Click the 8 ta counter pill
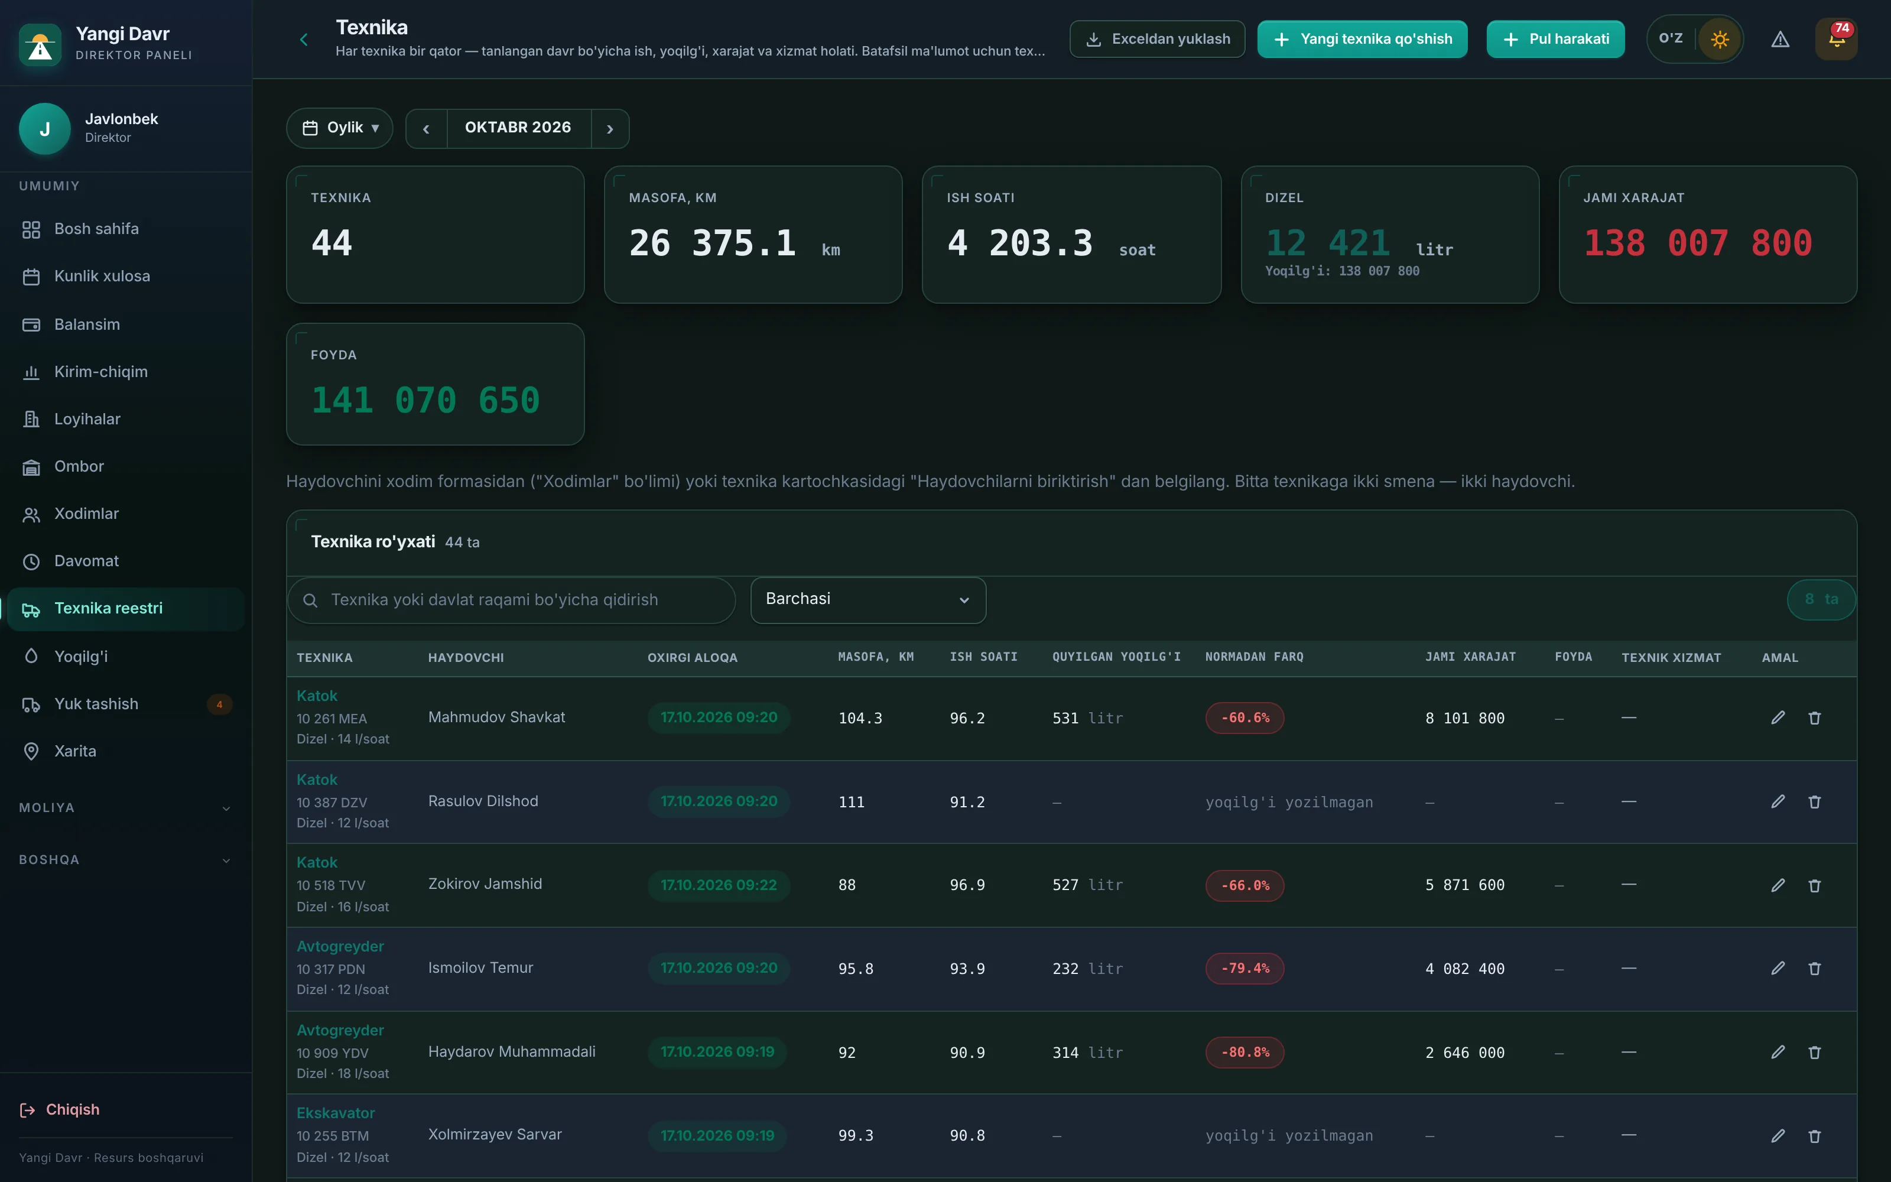The height and width of the screenshot is (1182, 1891). pos(1821,600)
